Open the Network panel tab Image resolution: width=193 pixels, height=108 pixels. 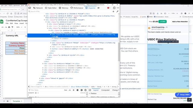38,8
